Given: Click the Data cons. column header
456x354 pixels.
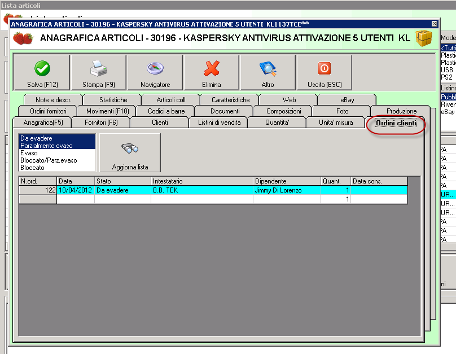Looking at the screenshot, I should (379, 181).
